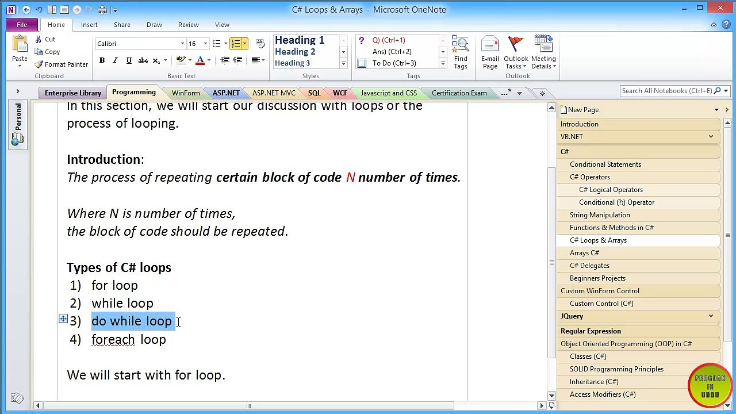Screen dimensions: 736x414
Task: Apply Bold formatting
Action: click(x=102, y=60)
